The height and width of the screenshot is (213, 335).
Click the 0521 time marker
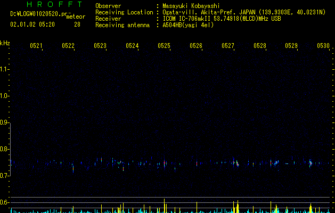pyautogui.click(x=36, y=46)
